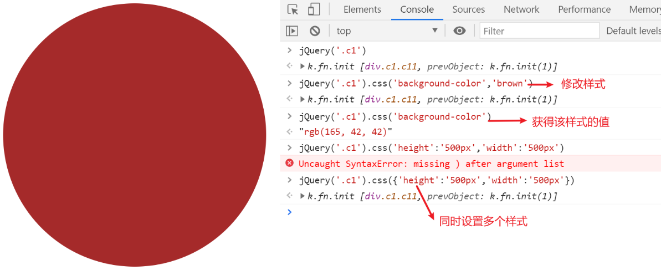Toggle the device toolbar icon
Image resolution: width=661 pixels, height=270 pixels.
point(314,9)
